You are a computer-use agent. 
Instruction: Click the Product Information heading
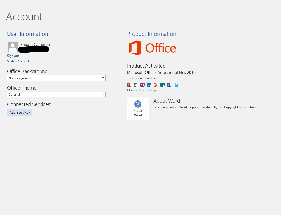tap(152, 34)
